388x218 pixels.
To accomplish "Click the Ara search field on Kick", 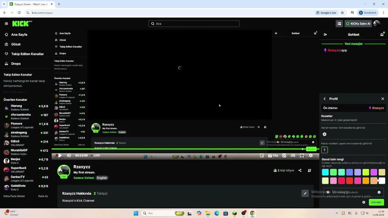I will (194, 24).
